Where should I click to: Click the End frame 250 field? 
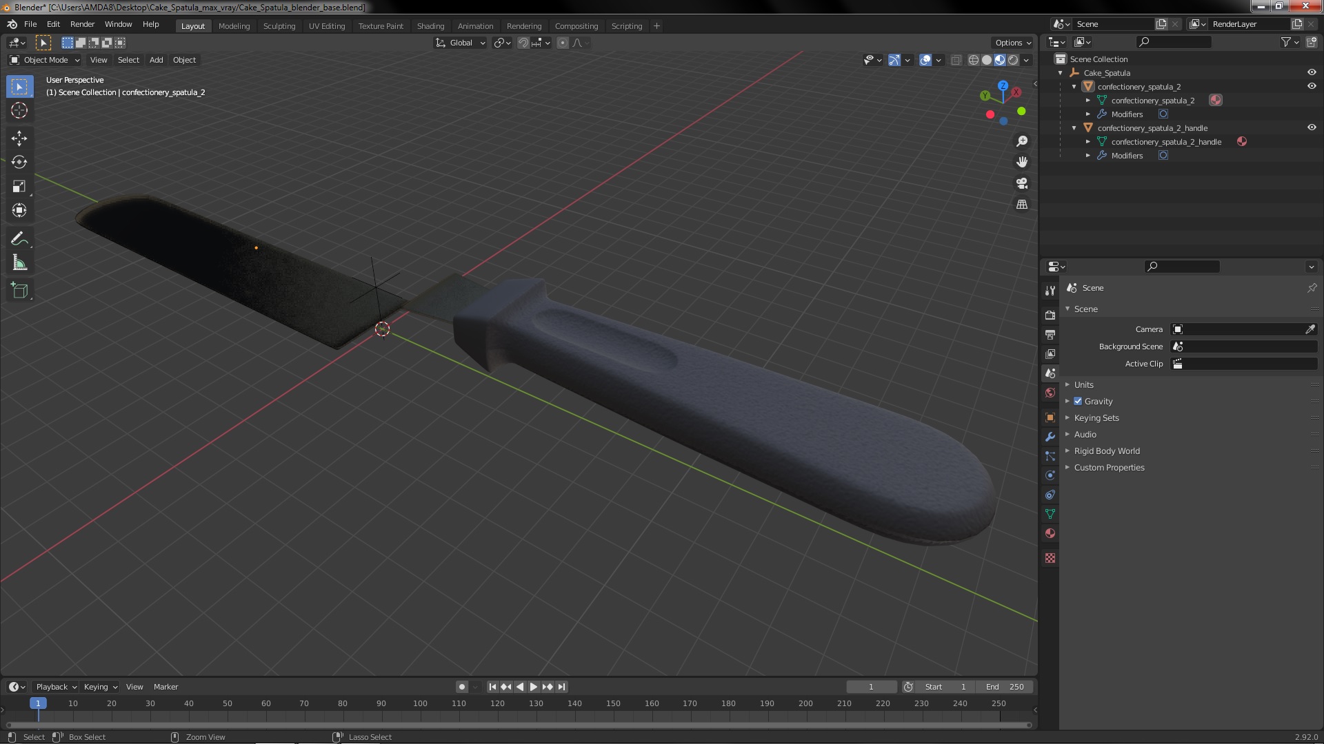[1005, 687]
